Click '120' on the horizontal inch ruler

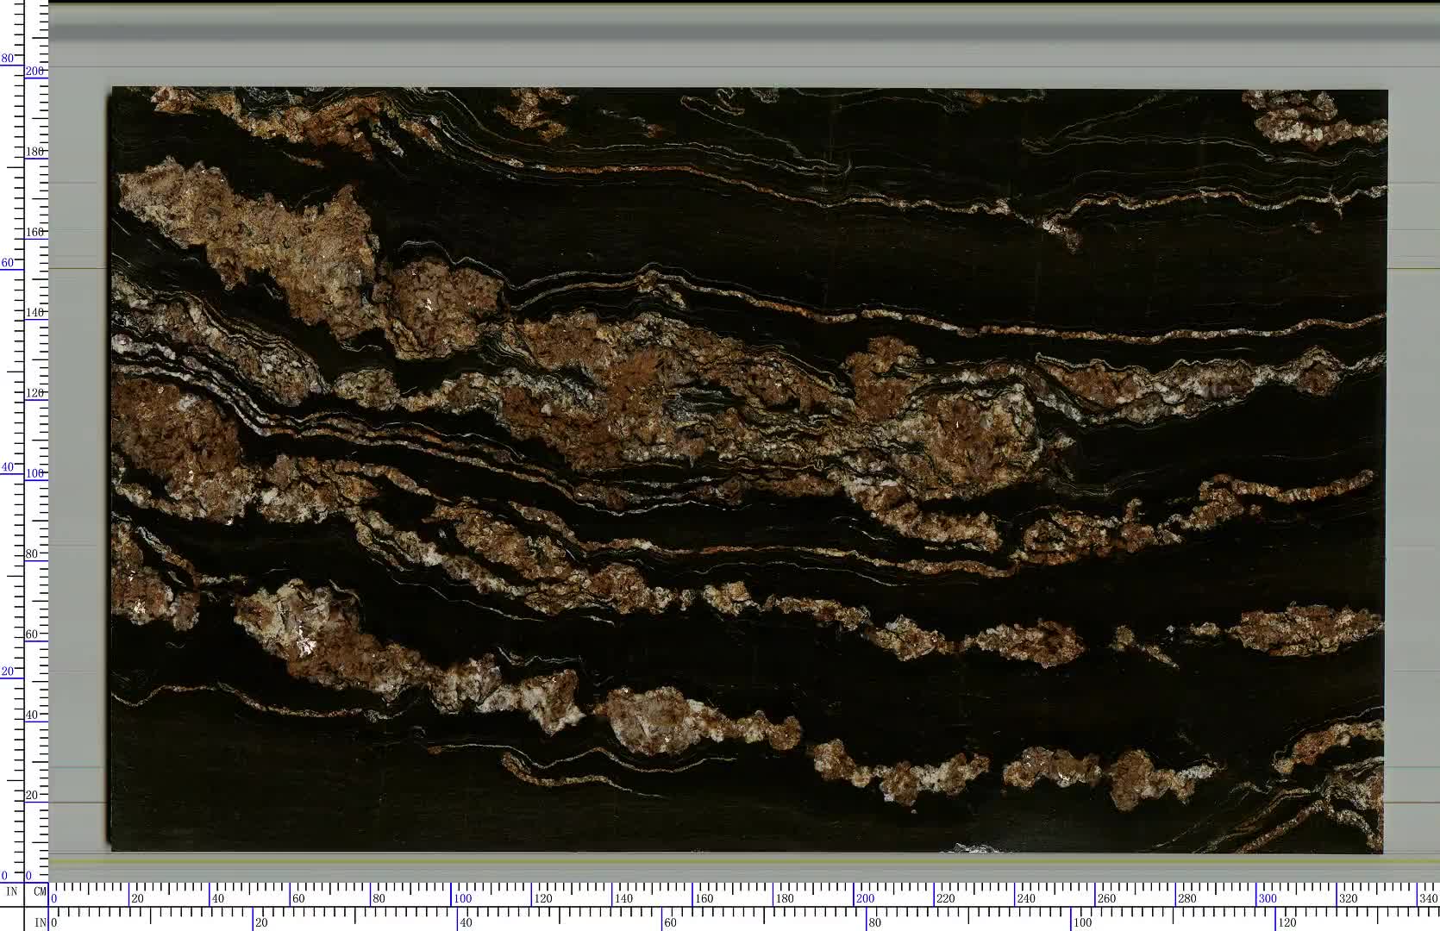point(1287,922)
